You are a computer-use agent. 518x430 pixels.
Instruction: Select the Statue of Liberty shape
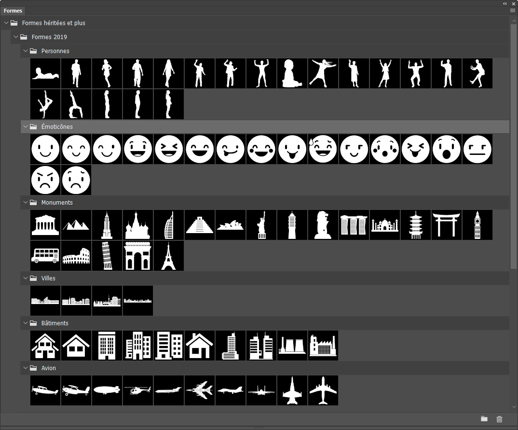click(x=261, y=225)
